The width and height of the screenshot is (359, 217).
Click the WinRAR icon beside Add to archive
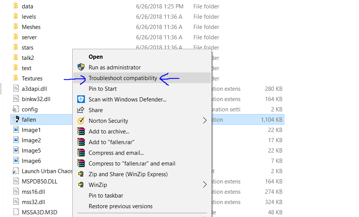tap(81, 131)
